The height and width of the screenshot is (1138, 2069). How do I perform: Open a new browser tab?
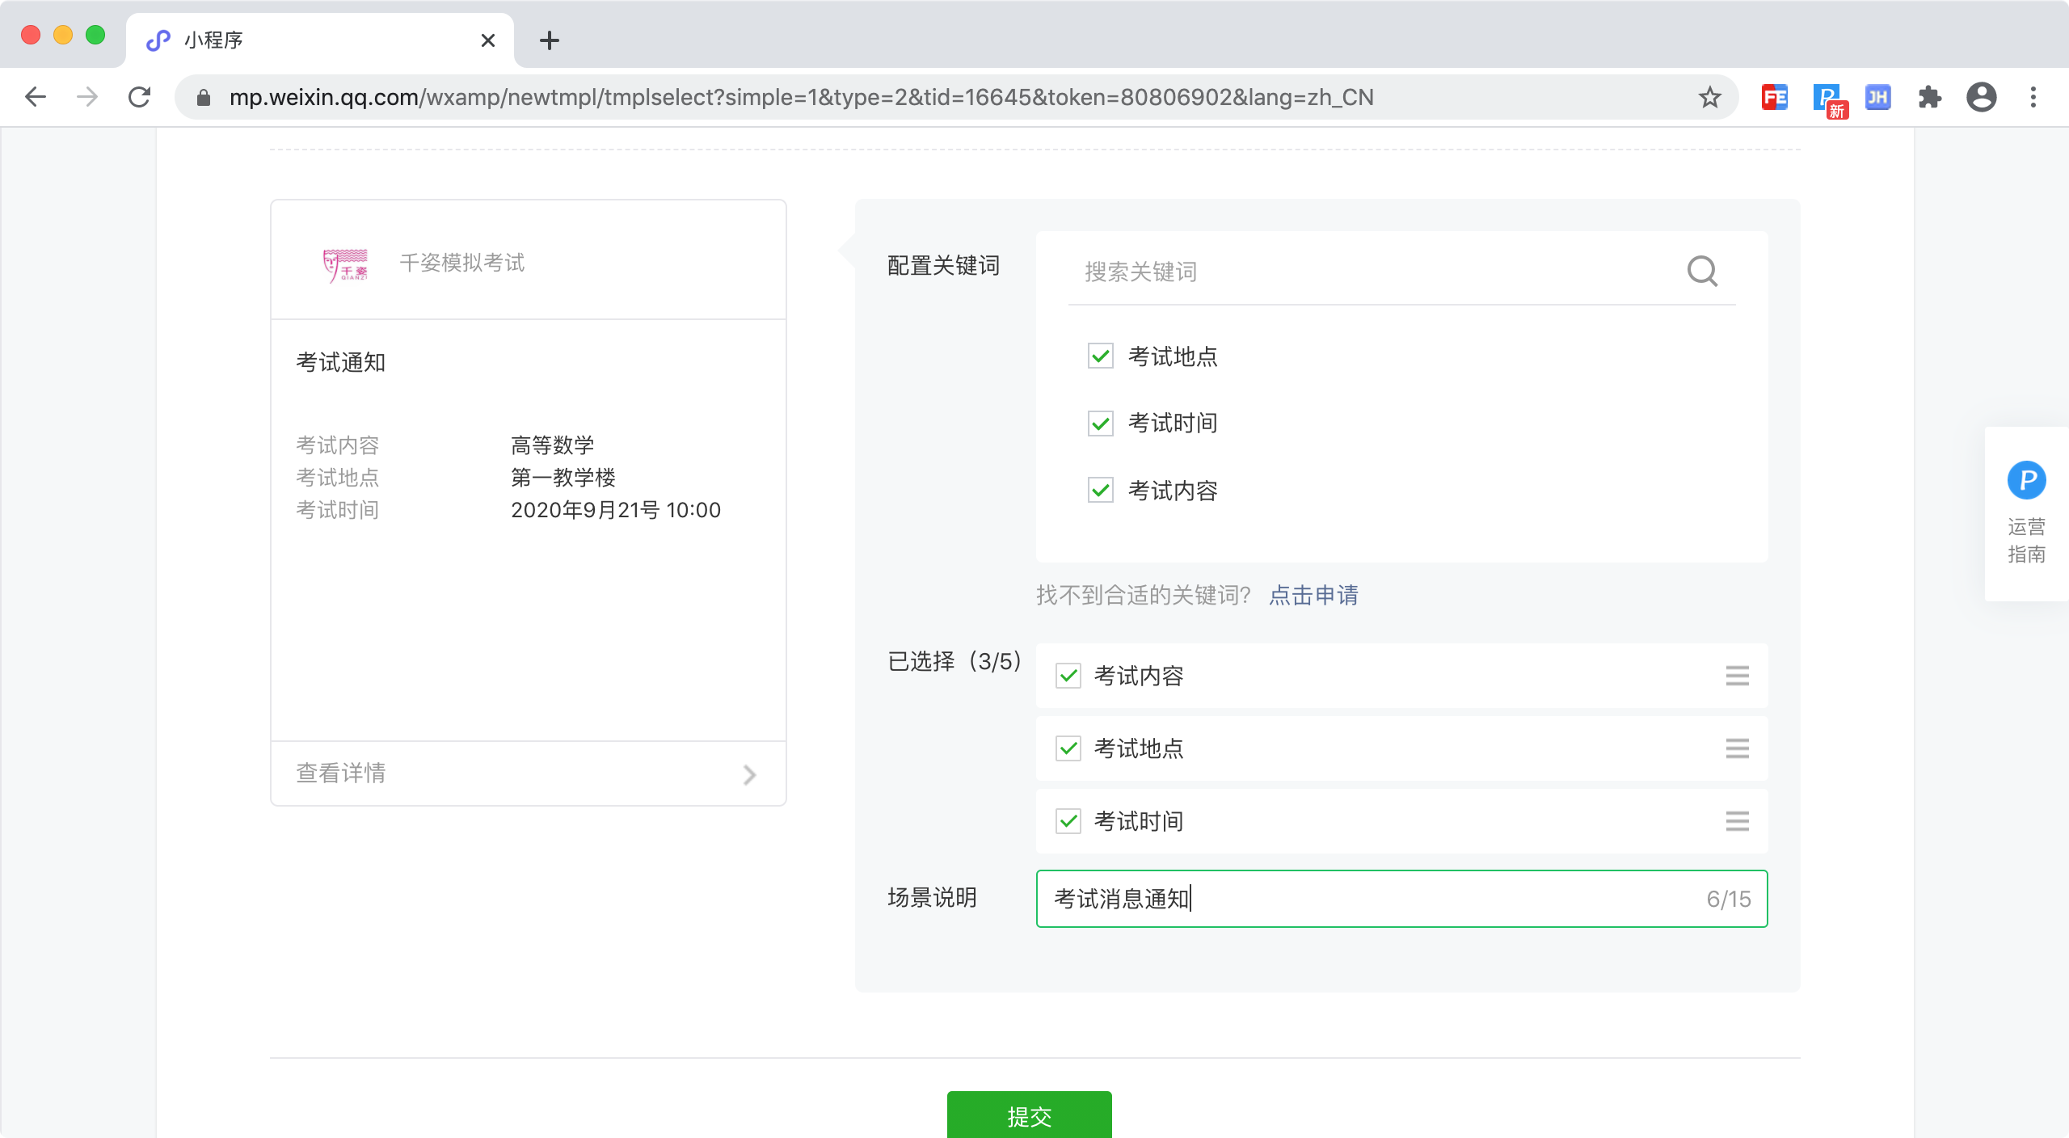[x=550, y=40]
